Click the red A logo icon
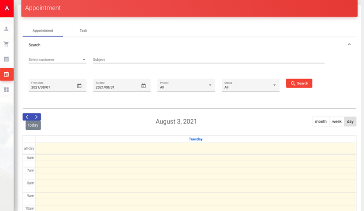The image size is (364, 211). (7, 8)
